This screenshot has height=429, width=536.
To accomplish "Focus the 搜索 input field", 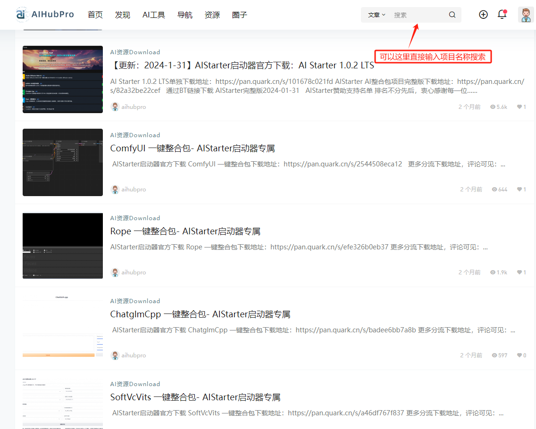I will 419,15.
